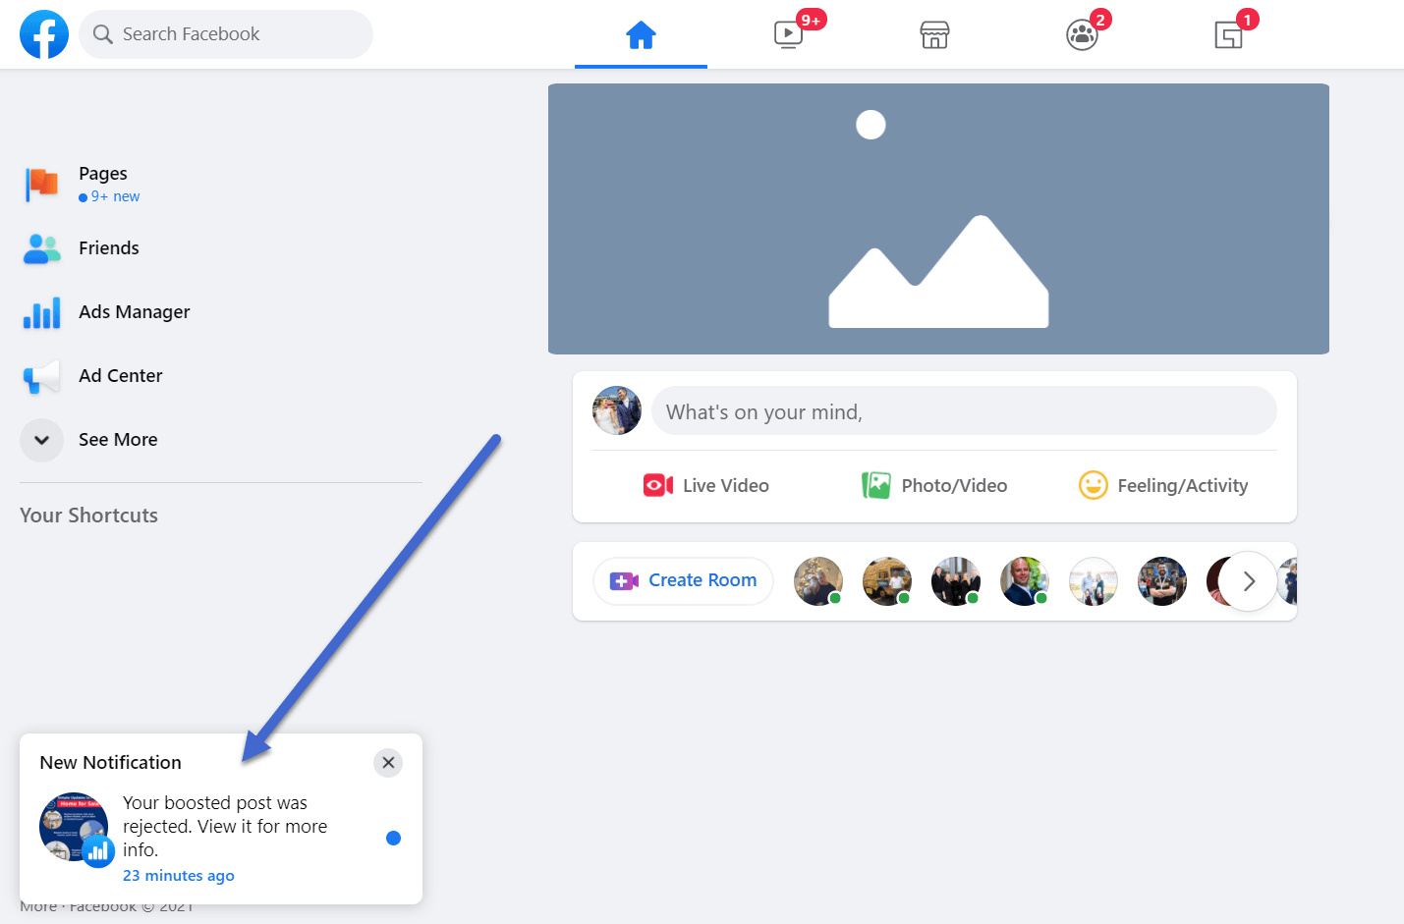Open Marketplace from the top navigation
The height and width of the screenshot is (924, 1404).
(x=934, y=33)
